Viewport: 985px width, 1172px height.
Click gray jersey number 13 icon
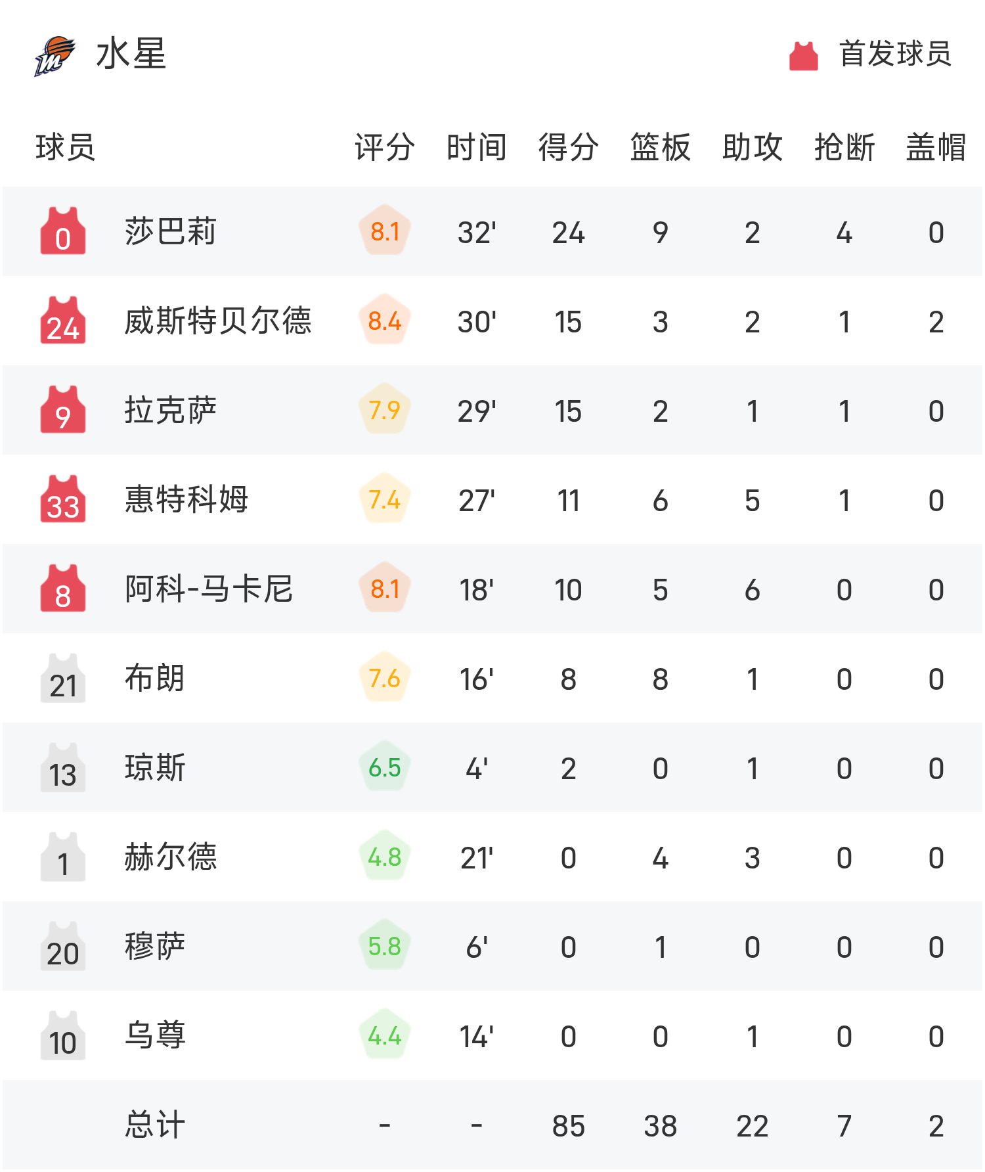tap(63, 768)
